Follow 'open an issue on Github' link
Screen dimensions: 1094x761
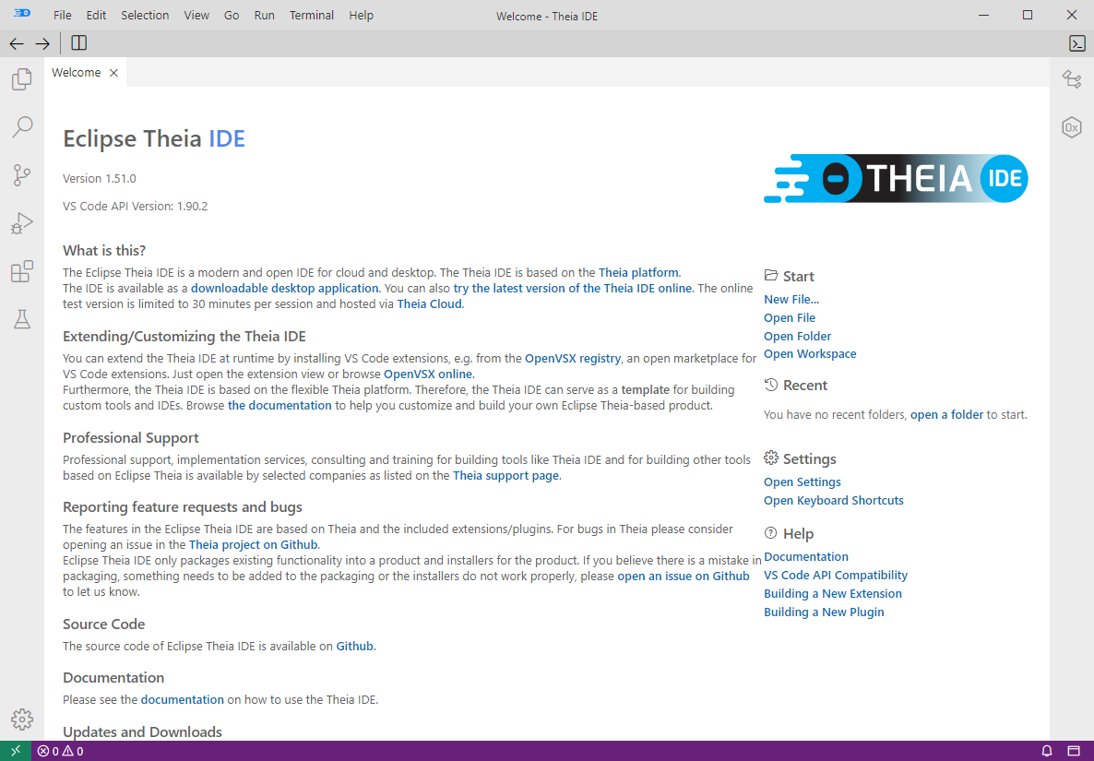(x=683, y=577)
